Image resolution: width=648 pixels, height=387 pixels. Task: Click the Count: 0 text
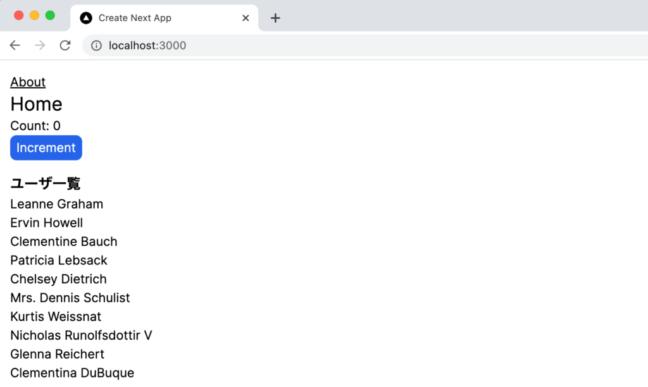tap(35, 125)
